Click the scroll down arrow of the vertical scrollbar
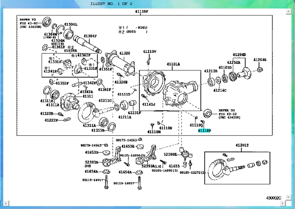 pos(288,197)
